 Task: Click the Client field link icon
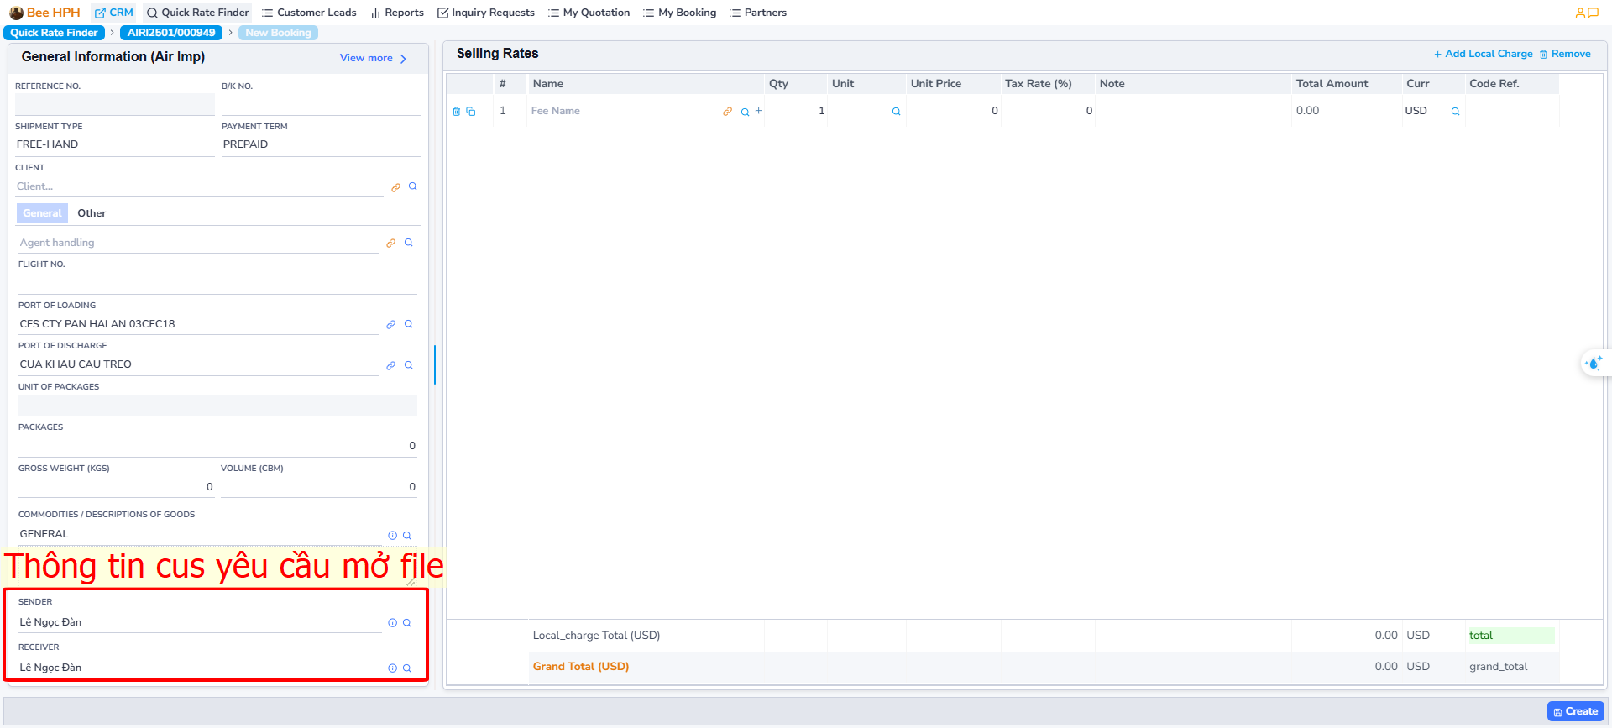tap(395, 187)
